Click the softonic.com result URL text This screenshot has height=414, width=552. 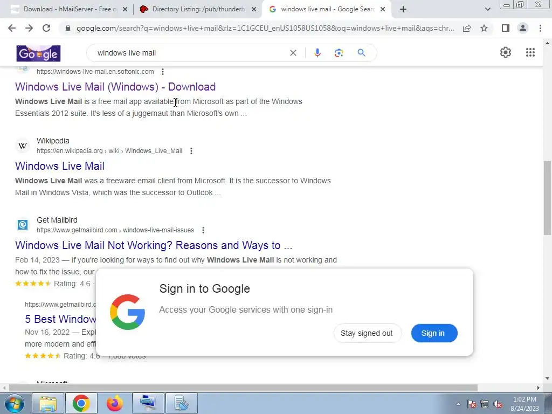(x=95, y=72)
